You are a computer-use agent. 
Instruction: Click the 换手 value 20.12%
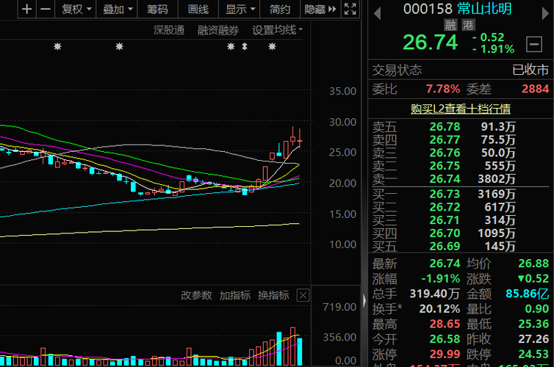click(439, 309)
